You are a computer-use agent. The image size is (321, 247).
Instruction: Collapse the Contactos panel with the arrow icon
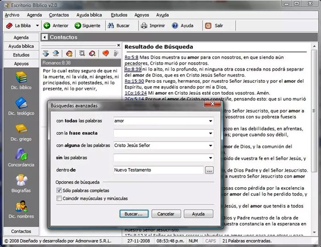tap(45, 37)
